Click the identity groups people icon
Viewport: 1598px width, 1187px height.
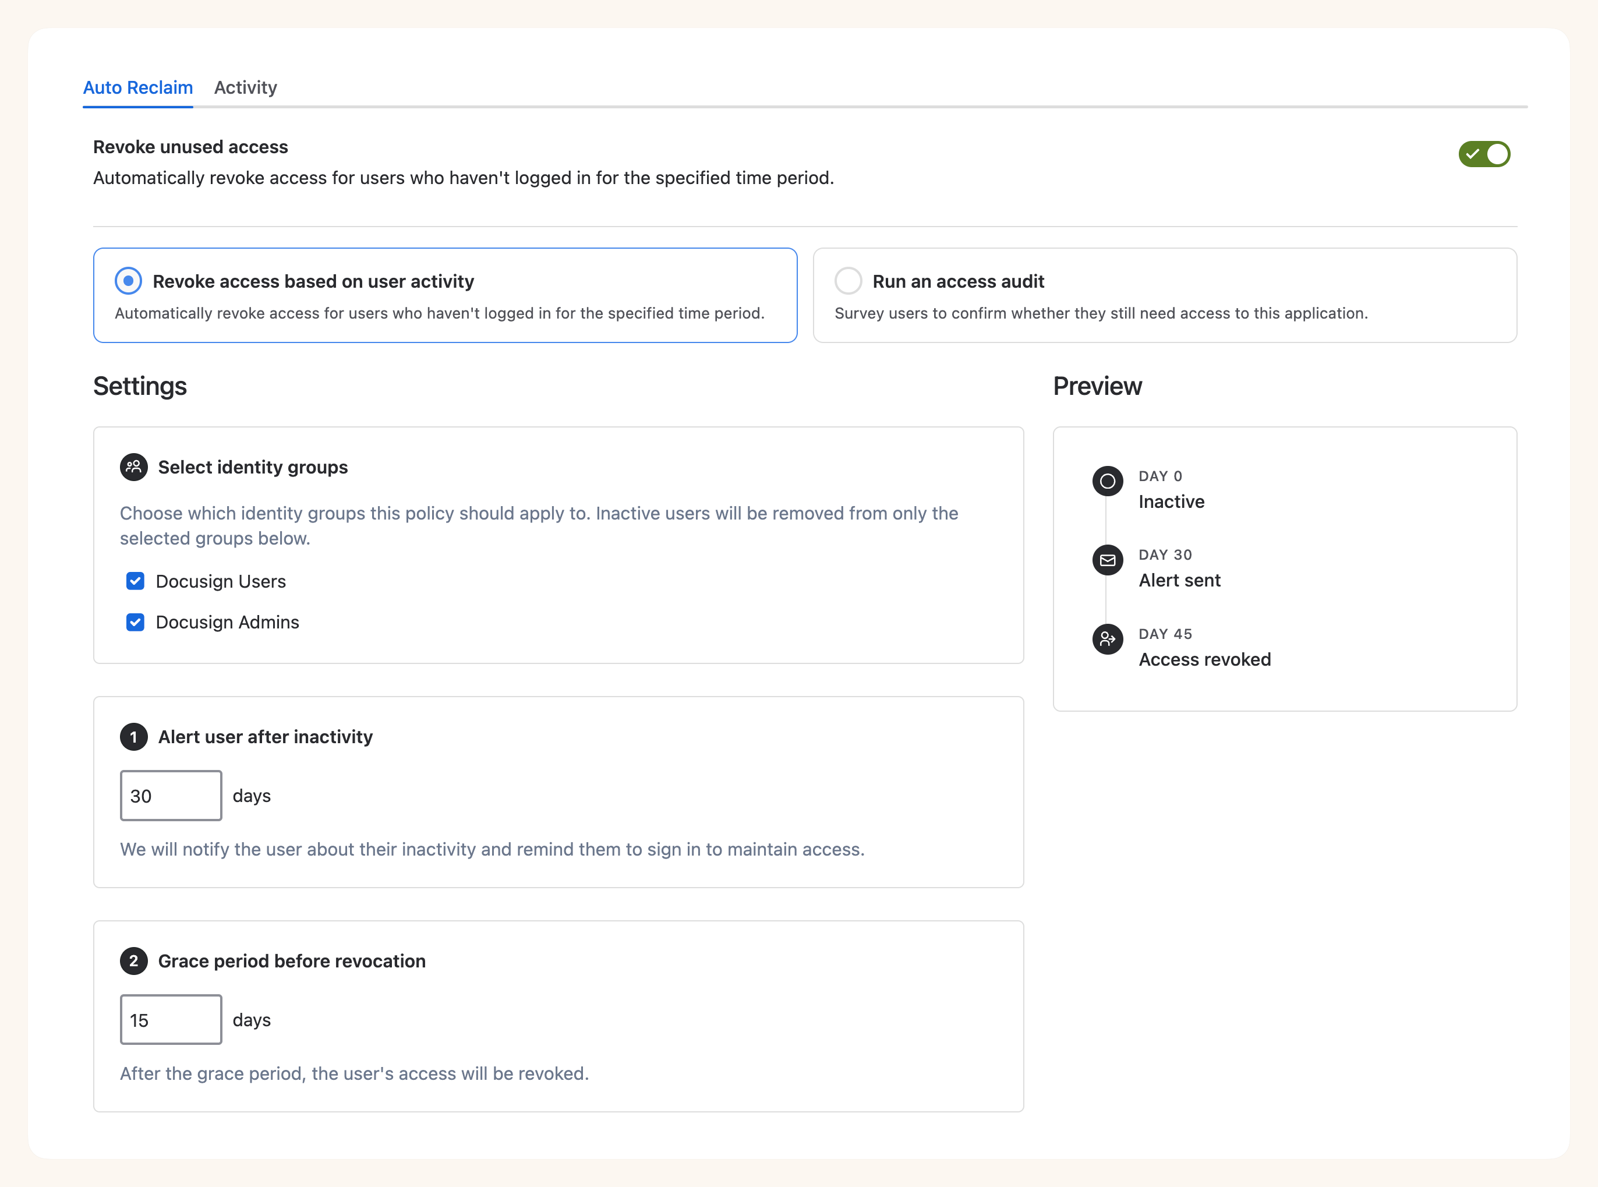tap(133, 467)
